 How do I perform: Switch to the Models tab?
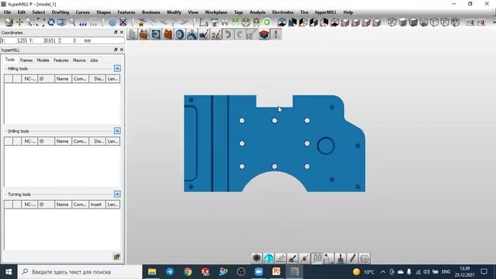click(x=43, y=60)
